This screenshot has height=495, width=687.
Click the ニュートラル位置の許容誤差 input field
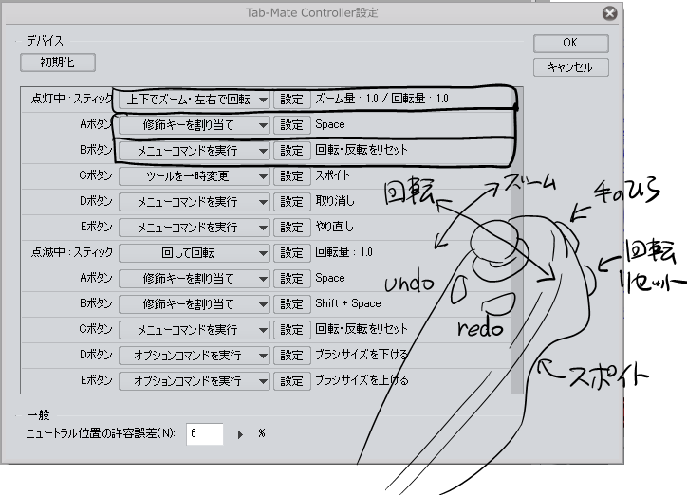(x=205, y=433)
